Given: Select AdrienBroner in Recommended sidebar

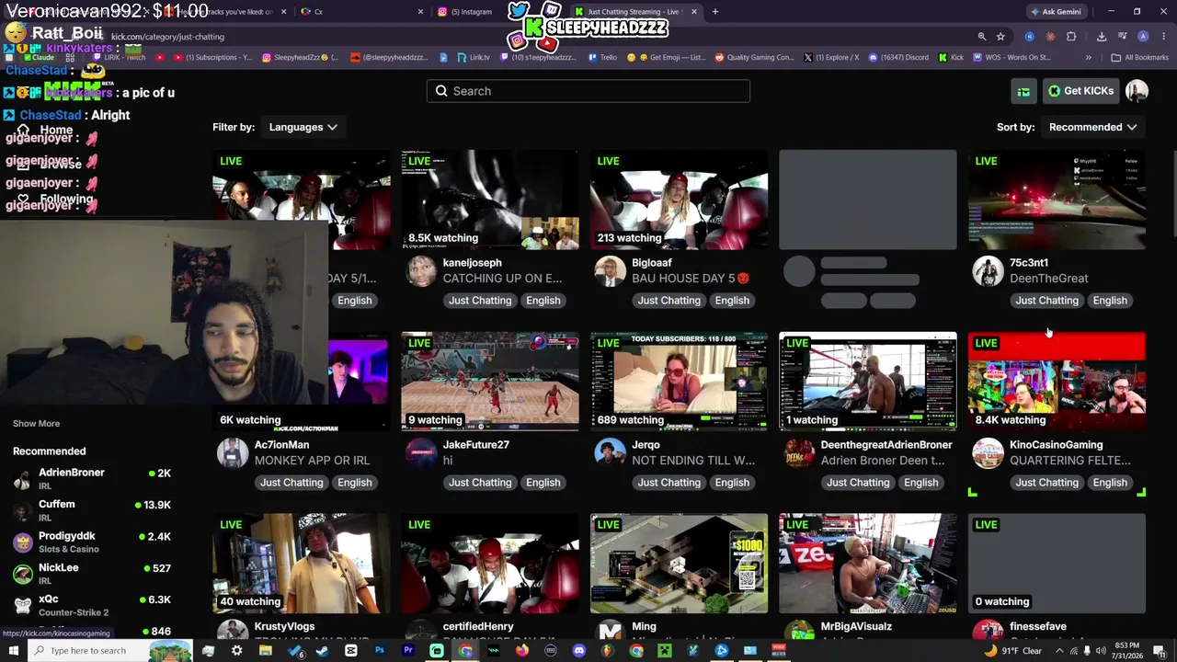Looking at the screenshot, I should point(92,479).
